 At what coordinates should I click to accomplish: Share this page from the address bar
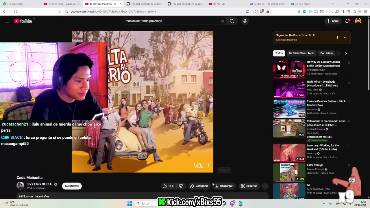coord(254,12)
